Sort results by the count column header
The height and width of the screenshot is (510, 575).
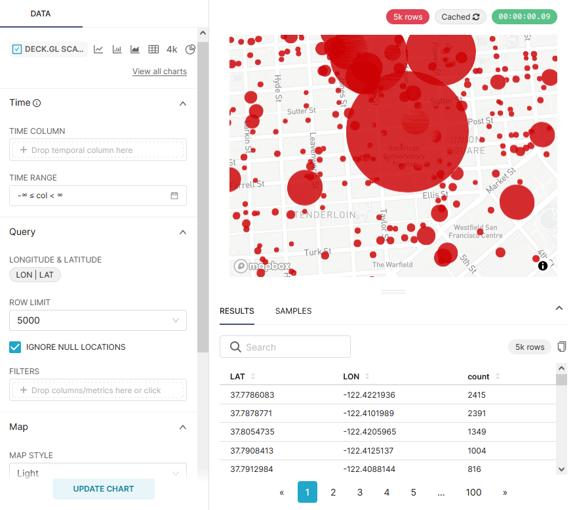point(477,377)
